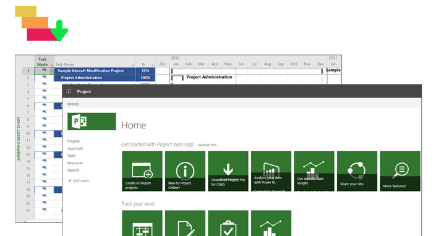Switch to the BROWSE ribbon tab
Viewport: 436px width, 236px height.
tap(73, 104)
